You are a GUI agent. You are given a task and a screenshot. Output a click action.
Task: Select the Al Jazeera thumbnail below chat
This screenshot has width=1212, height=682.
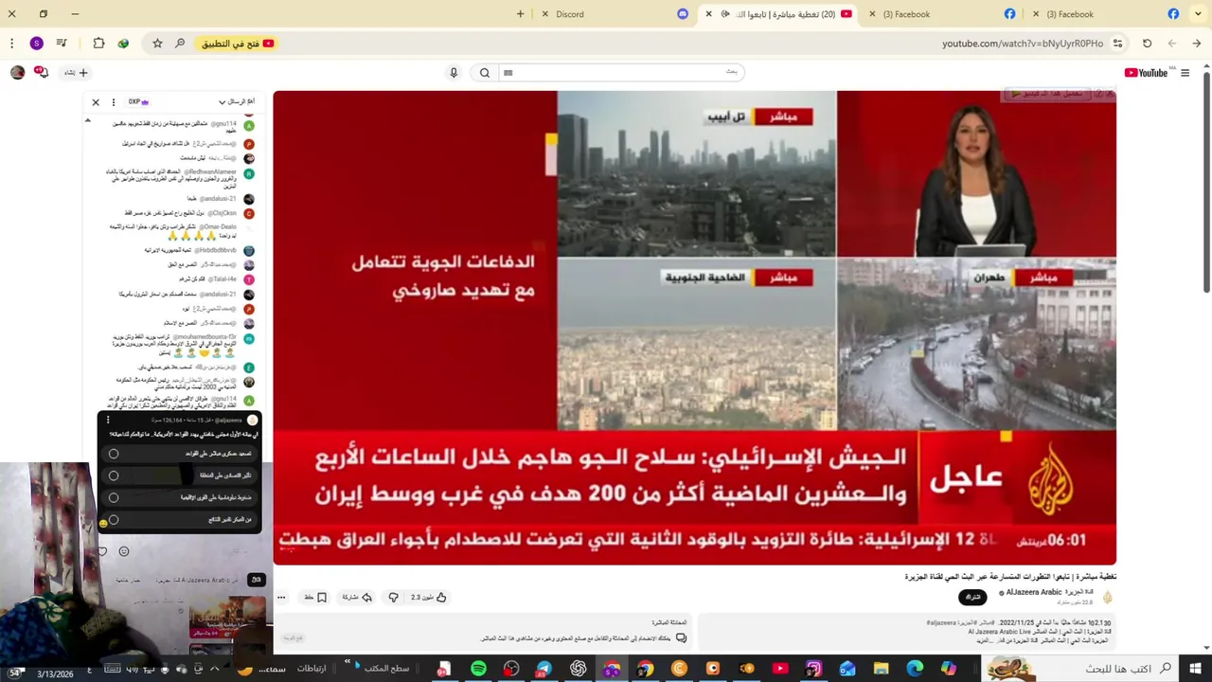pos(228,618)
